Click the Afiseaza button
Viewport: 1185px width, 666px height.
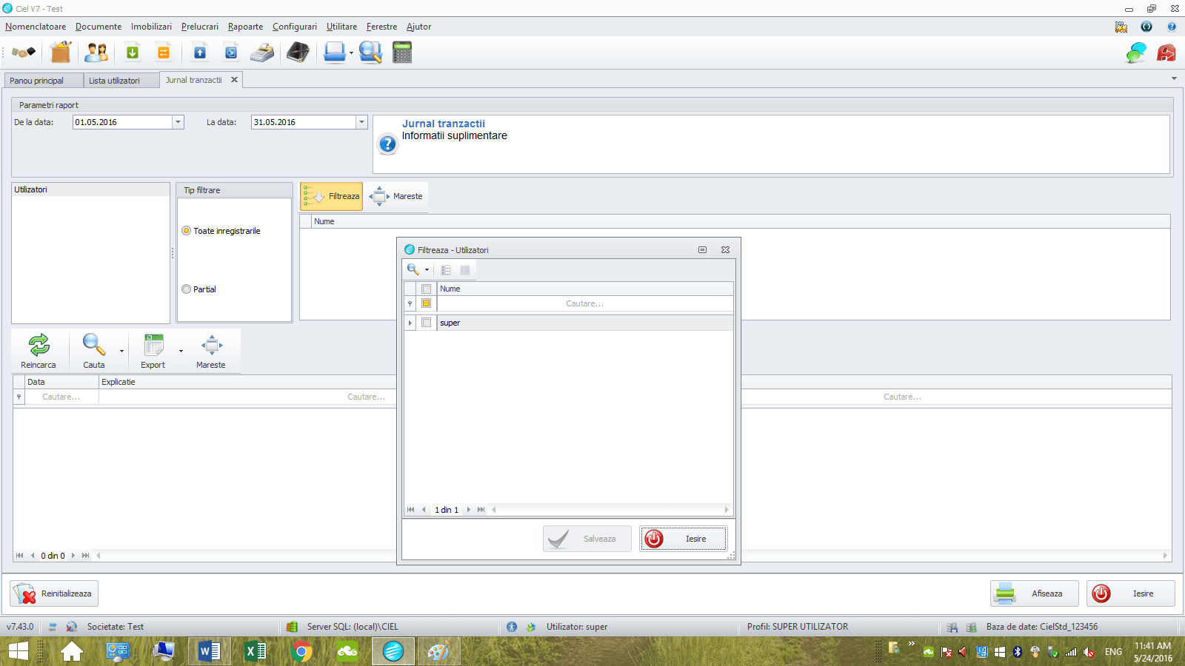pyautogui.click(x=1035, y=593)
